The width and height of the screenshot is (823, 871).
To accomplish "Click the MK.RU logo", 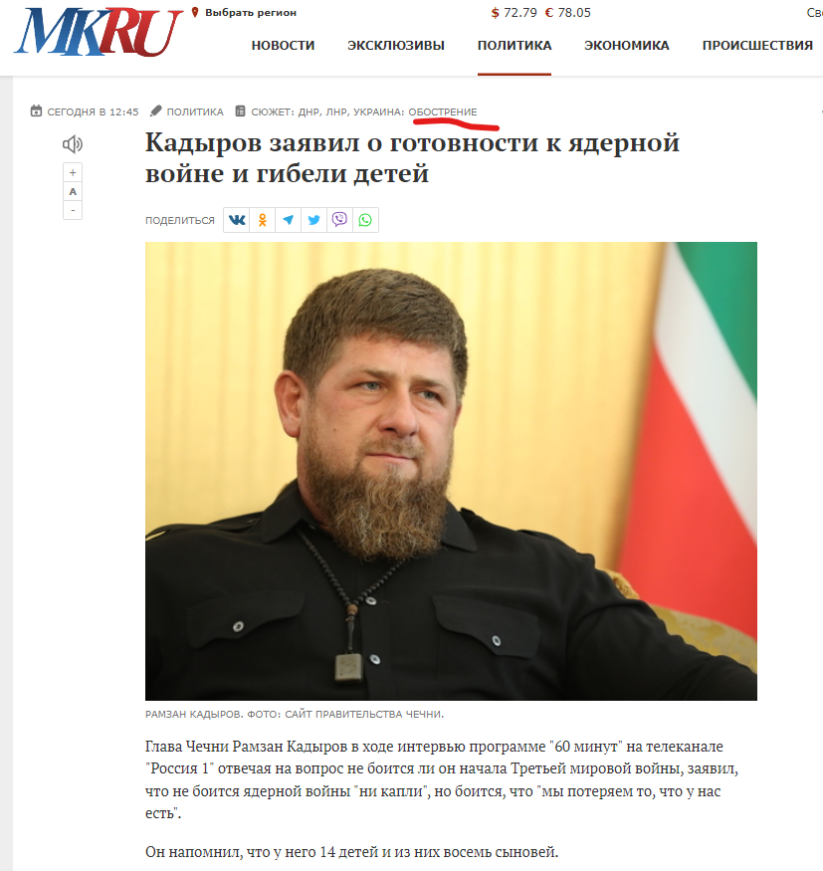I will click(x=99, y=32).
